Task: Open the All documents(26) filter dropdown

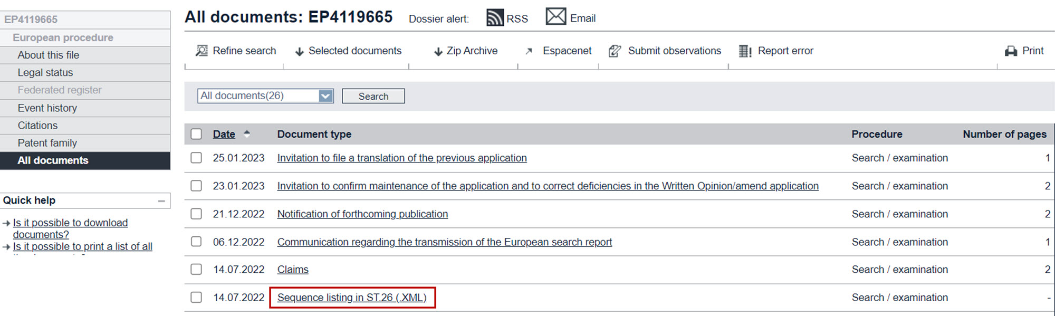Action: click(x=325, y=96)
